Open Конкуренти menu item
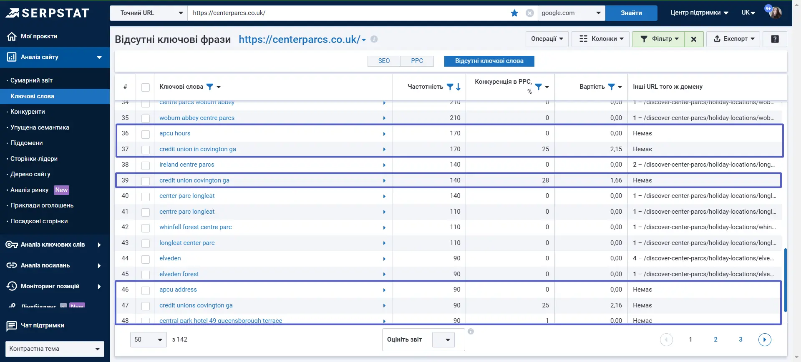This screenshot has width=801, height=362. coord(28,112)
